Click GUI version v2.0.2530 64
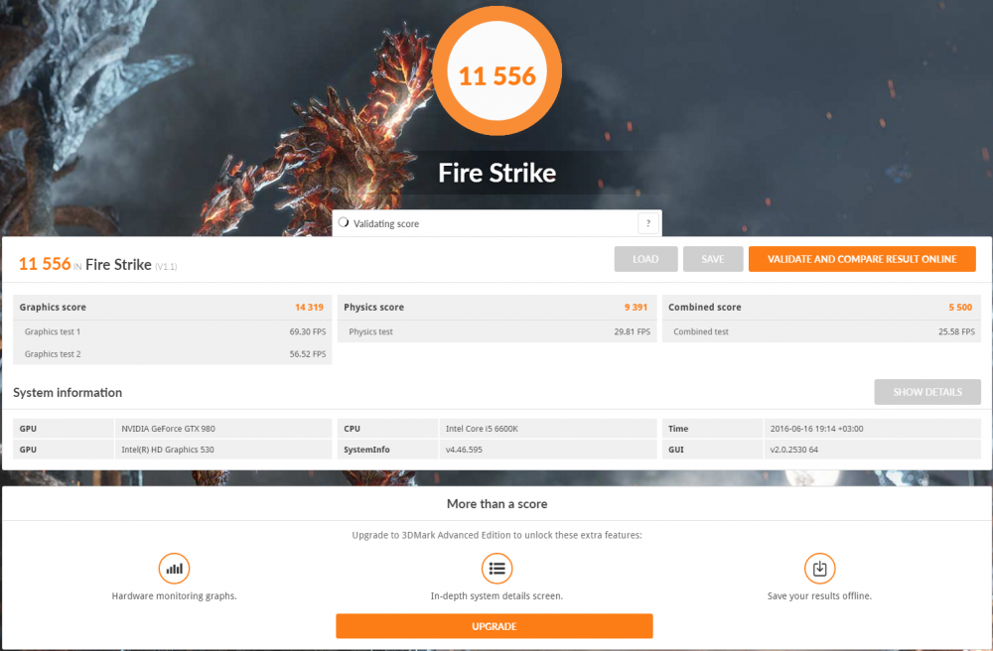This screenshot has width=993, height=651. [x=794, y=450]
